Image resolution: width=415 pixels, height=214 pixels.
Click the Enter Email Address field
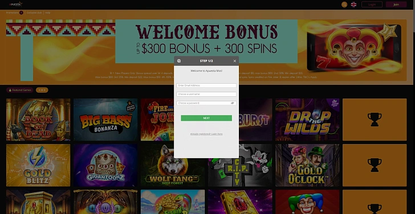pos(206,85)
